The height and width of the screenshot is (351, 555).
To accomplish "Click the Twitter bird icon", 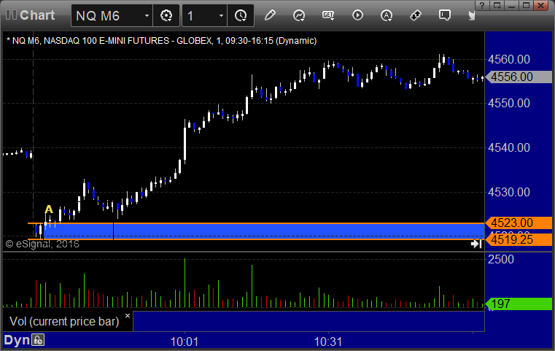I will click(471, 15).
